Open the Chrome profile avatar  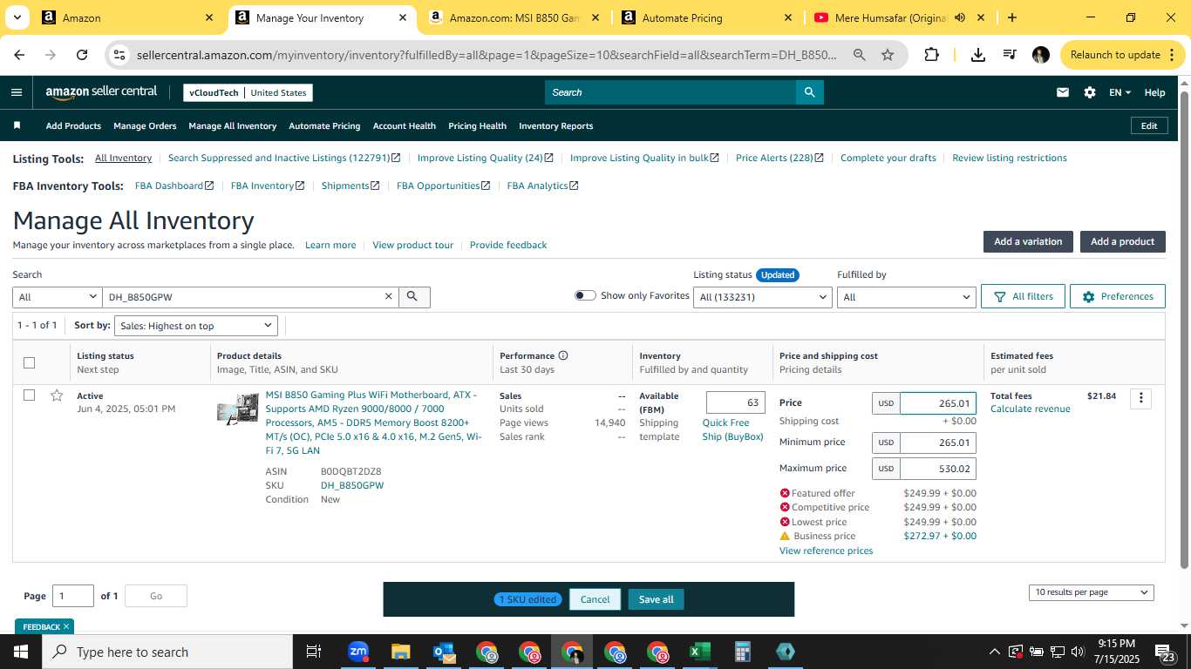point(1040,55)
